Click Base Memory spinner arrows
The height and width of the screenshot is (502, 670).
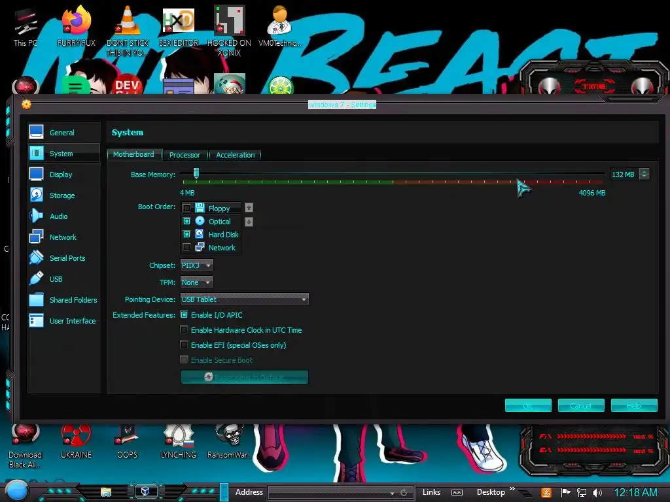[644, 174]
